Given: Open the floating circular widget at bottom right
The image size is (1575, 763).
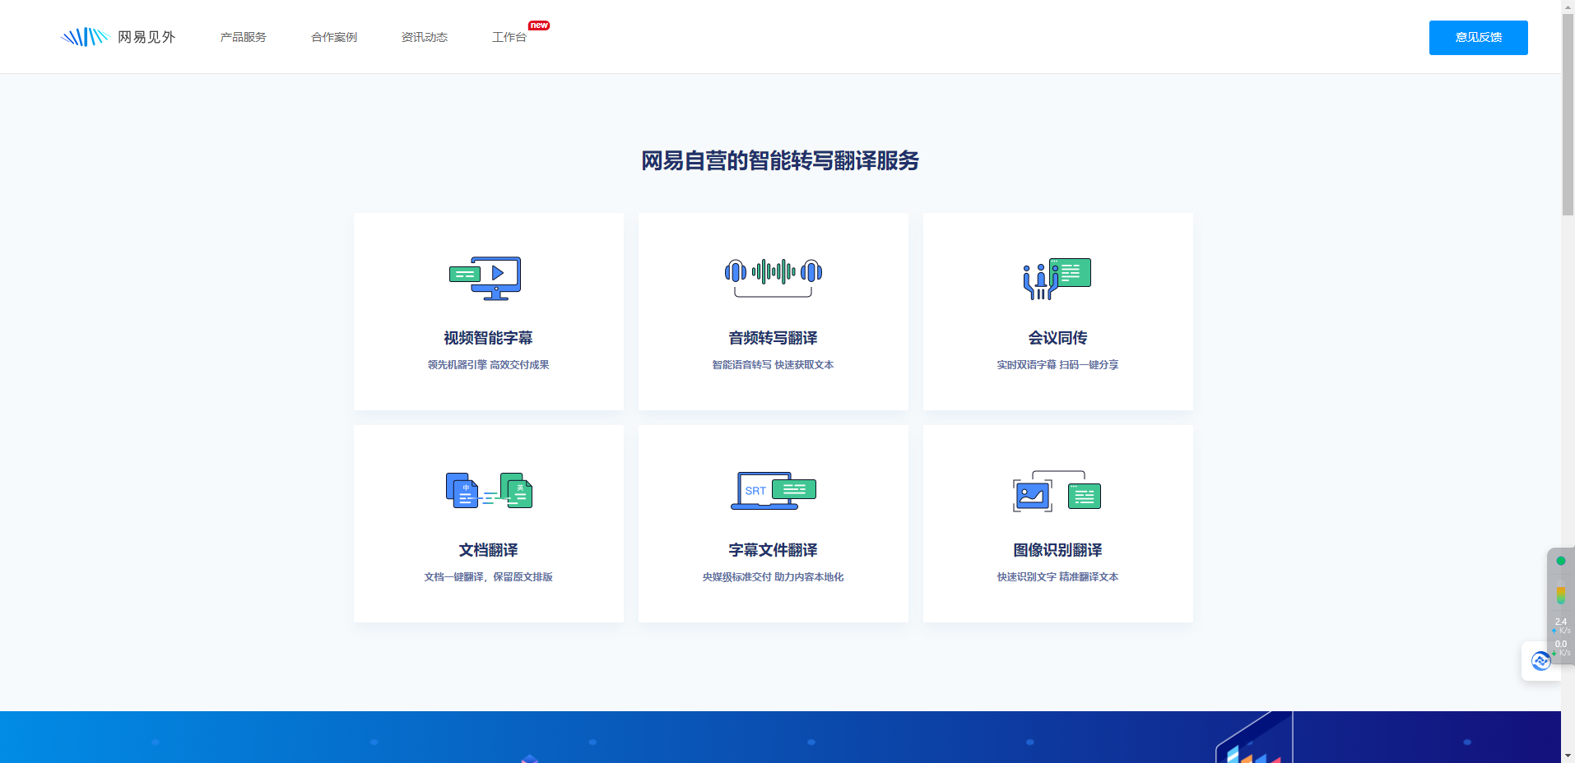Looking at the screenshot, I should [1540, 661].
